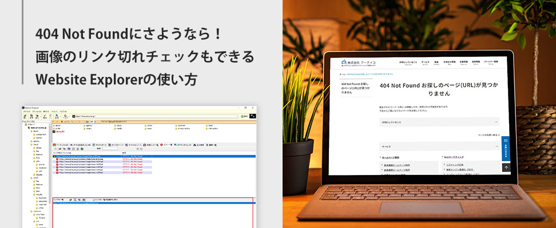Switch to the サイトのページ tab

tap(117, 145)
